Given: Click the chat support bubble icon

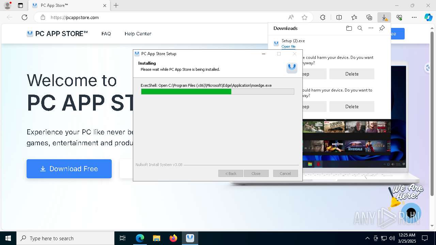Looking at the screenshot, I should coord(411,213).
